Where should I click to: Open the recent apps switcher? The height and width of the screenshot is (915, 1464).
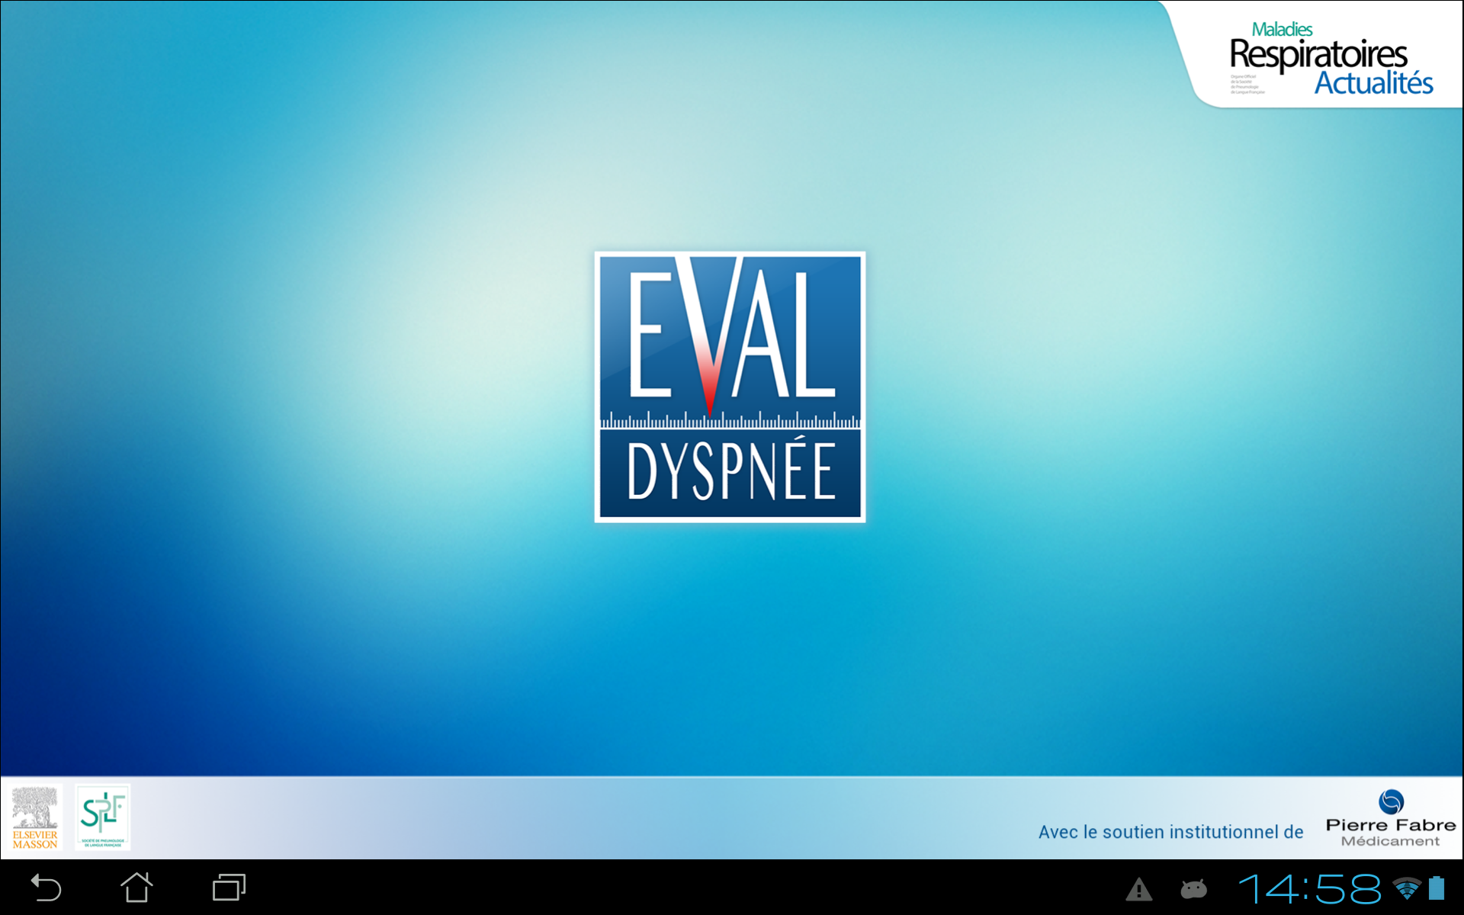tap(229, 888)
